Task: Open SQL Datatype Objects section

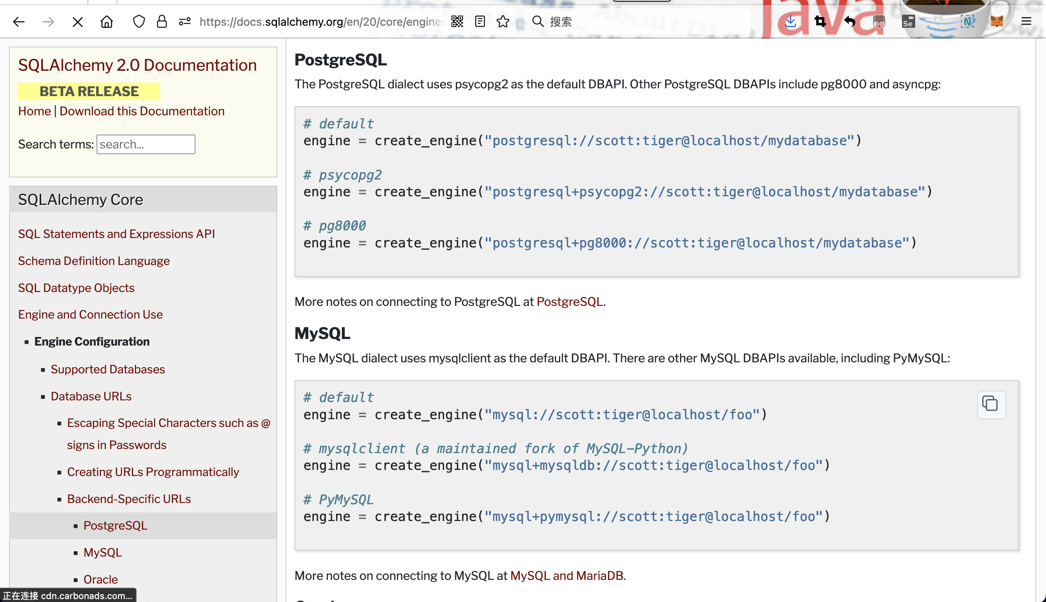Action: pyautogui.click(x=76, y=288)
